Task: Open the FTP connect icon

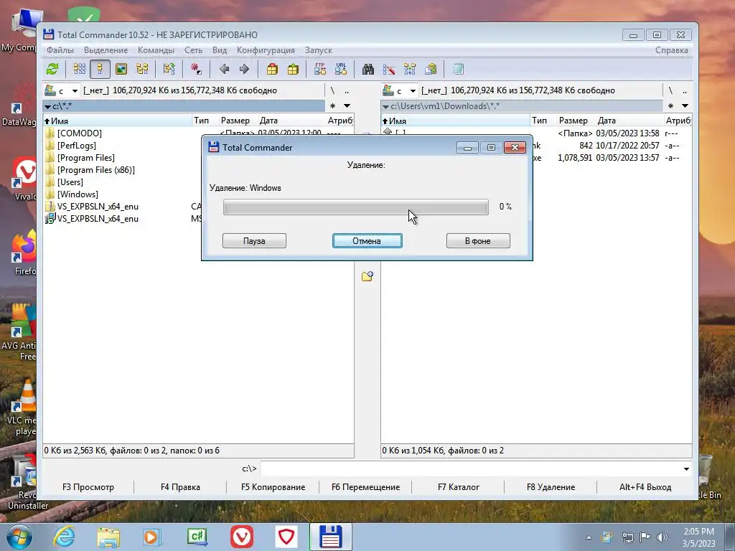Action: click(320, 70)
